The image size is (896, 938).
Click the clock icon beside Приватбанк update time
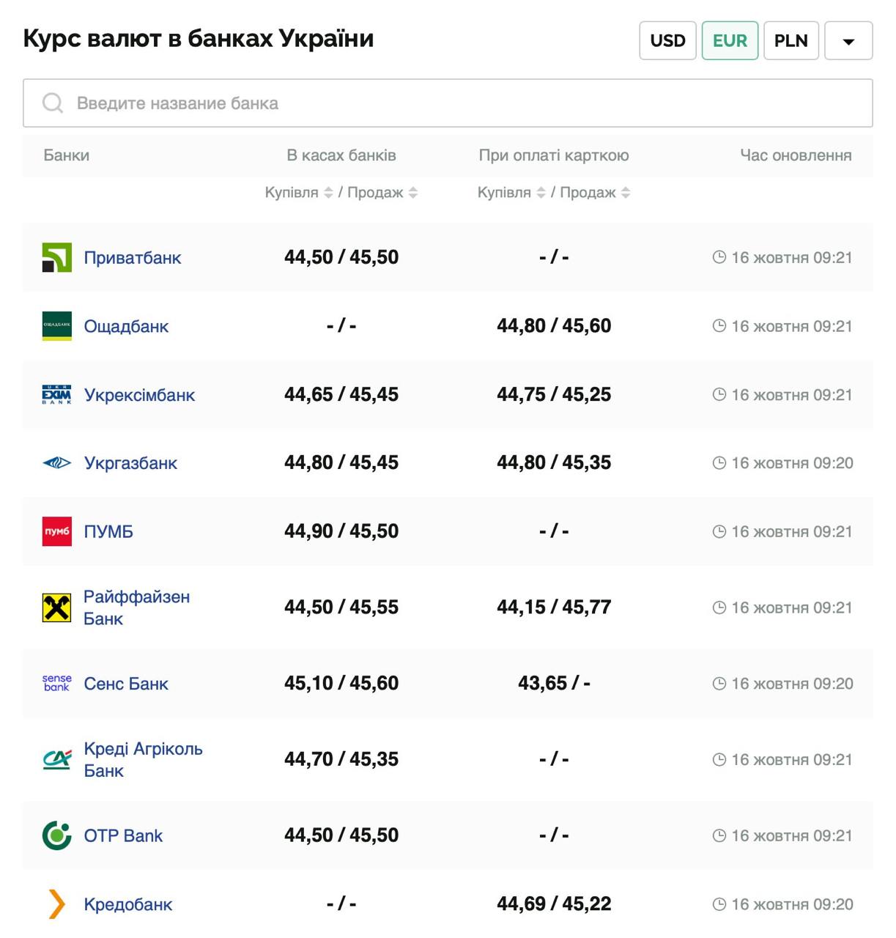(x=719, y=257)
